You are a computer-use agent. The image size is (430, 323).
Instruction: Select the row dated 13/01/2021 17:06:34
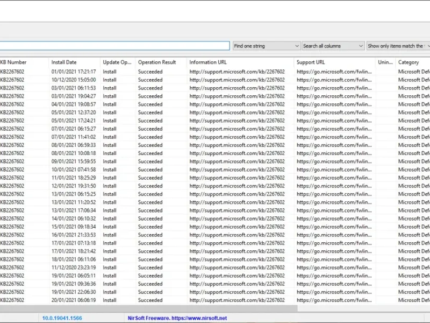[215, 210]
